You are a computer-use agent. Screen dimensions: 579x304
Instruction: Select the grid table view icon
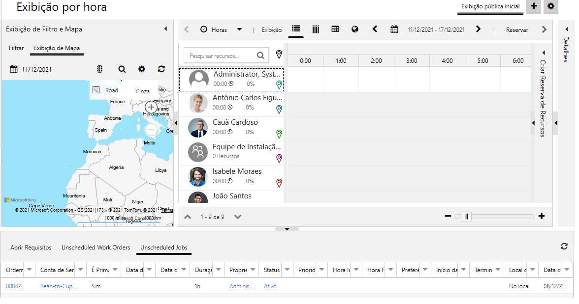click(335, 29)
